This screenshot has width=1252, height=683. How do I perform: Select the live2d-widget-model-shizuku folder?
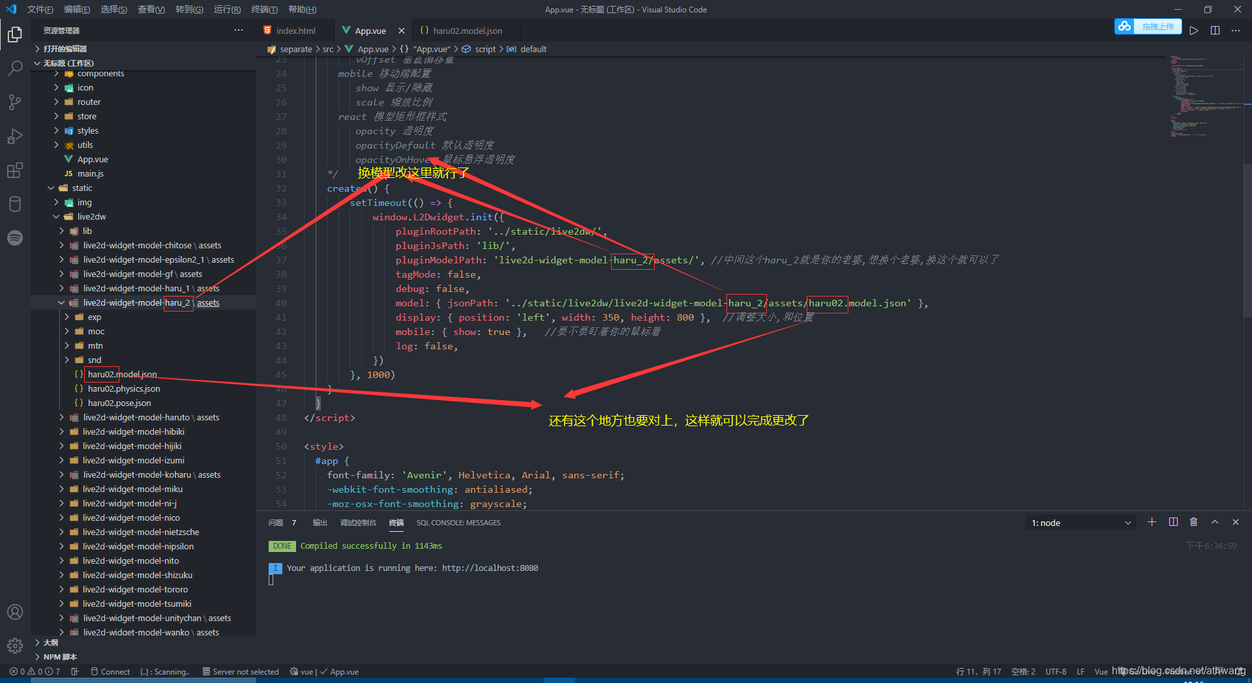[138, 575]
